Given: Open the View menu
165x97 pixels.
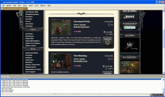Looking at the screenshot, I should click(20, 5).
